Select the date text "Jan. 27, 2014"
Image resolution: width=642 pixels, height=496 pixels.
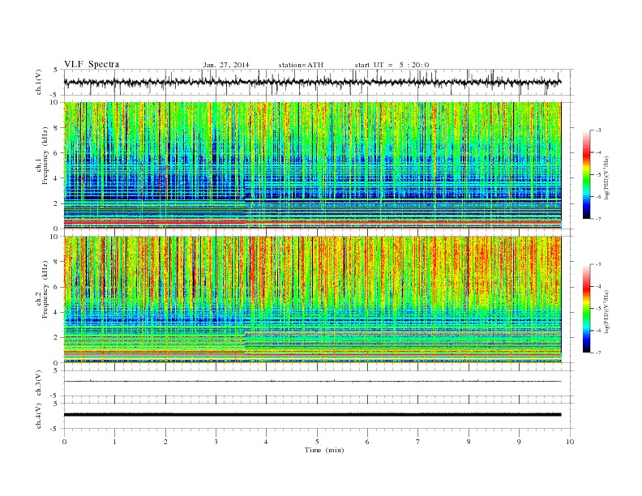pos(226,65)
